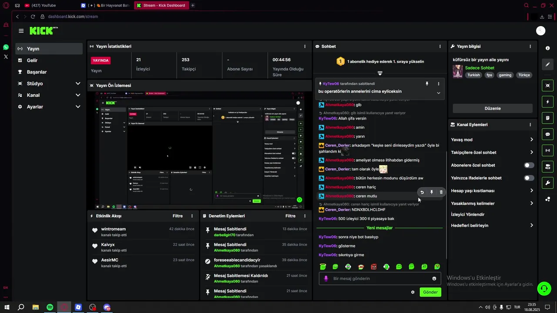The image size is (557, 313).
Task: Click the purple microphone icon in chat input
Action: click(326, 279)
